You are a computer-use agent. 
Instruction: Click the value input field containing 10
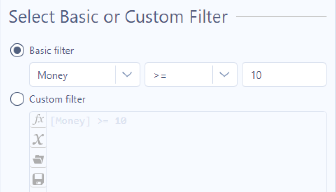[284, 75]
